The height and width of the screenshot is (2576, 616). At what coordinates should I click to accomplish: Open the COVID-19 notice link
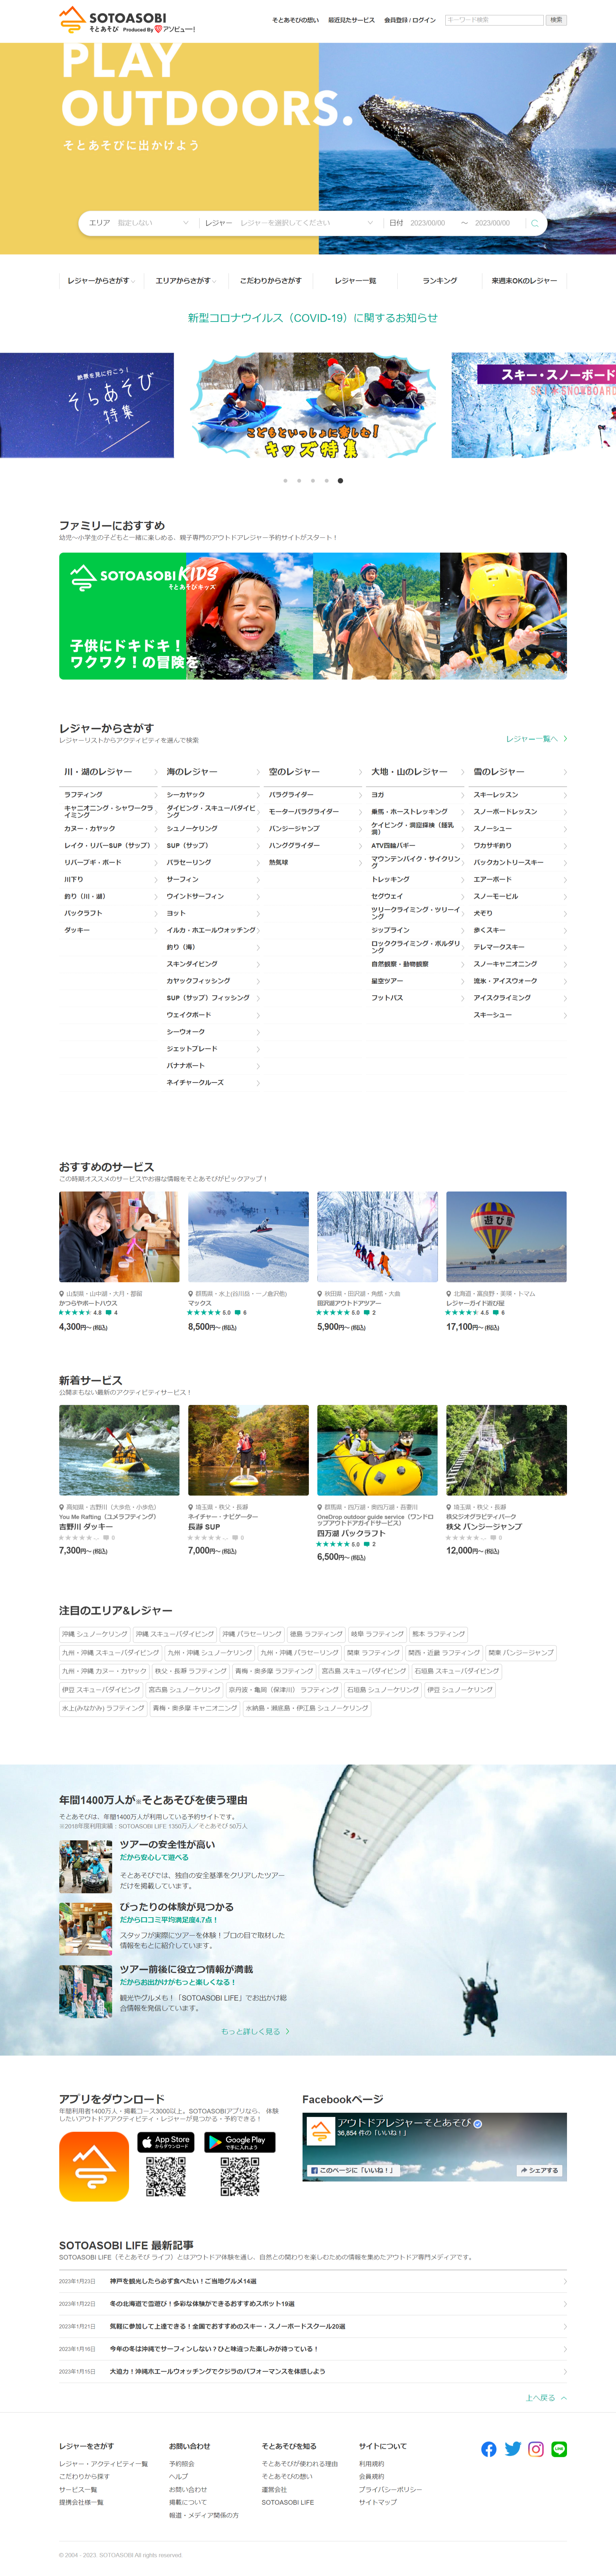tap(313, 318)
